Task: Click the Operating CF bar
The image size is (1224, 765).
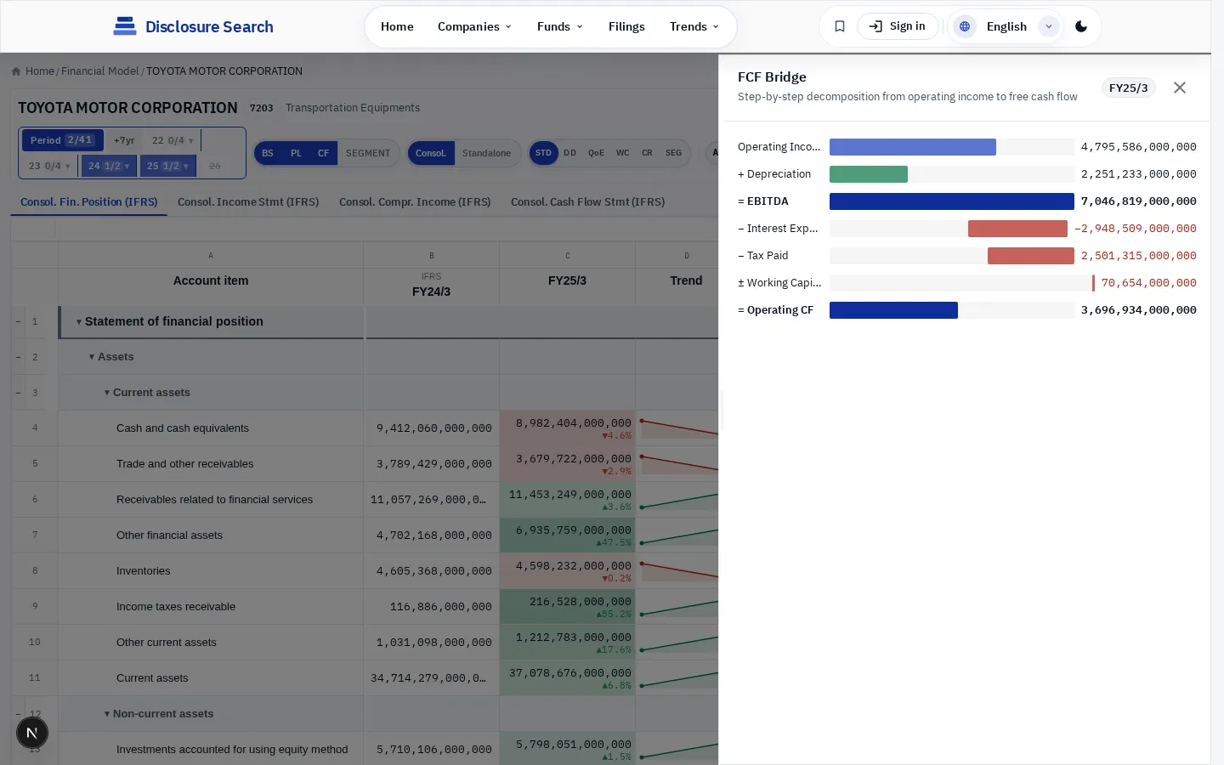Action: [x=893, y=310]
